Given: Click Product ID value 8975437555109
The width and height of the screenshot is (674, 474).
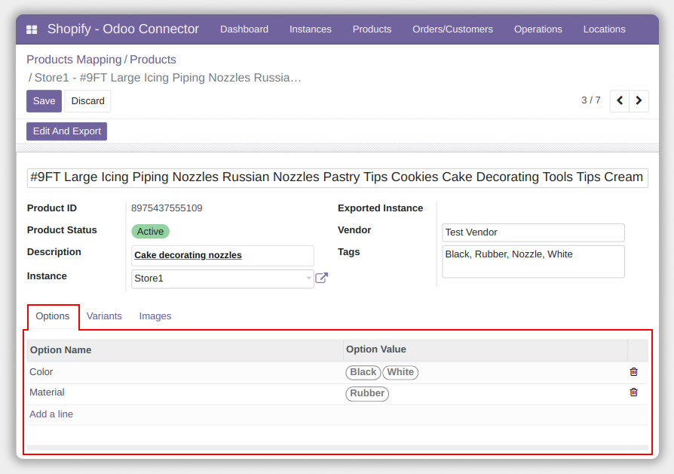Looking at the screenshot, I should [x=167, y=208].
